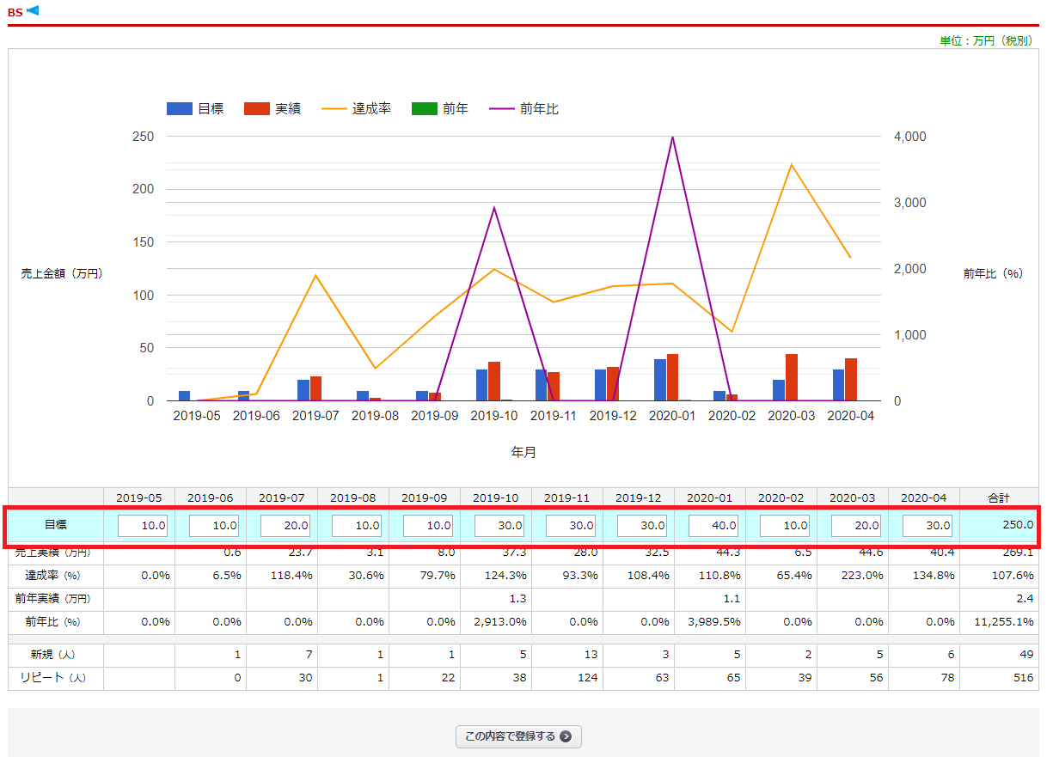Click the 達成率 peak point at 2020-03
This screenshot has height=757, width=1053.
pyautogui.click(x=791, y=165)
